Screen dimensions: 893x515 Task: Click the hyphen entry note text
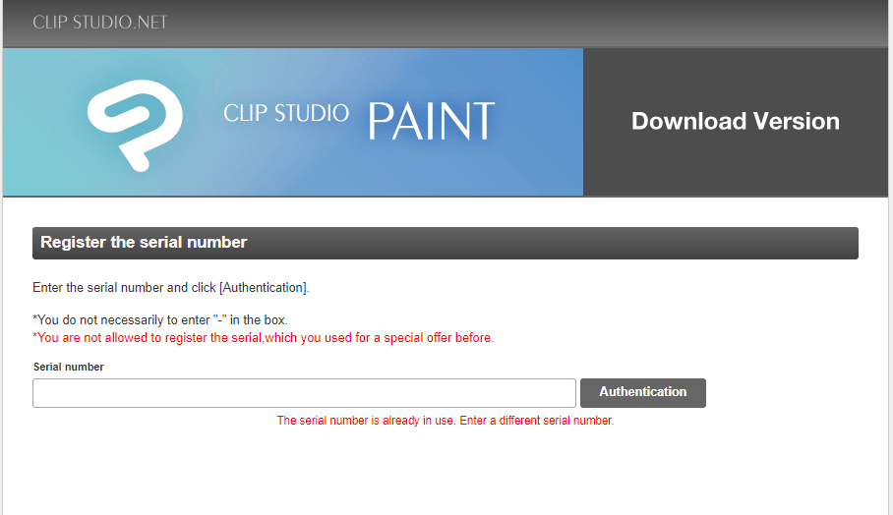(x=160, y=320)
